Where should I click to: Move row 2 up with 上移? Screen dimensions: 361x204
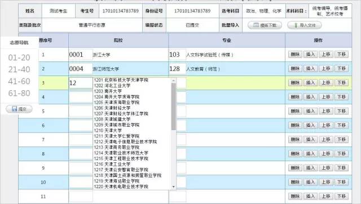[326, 69]
